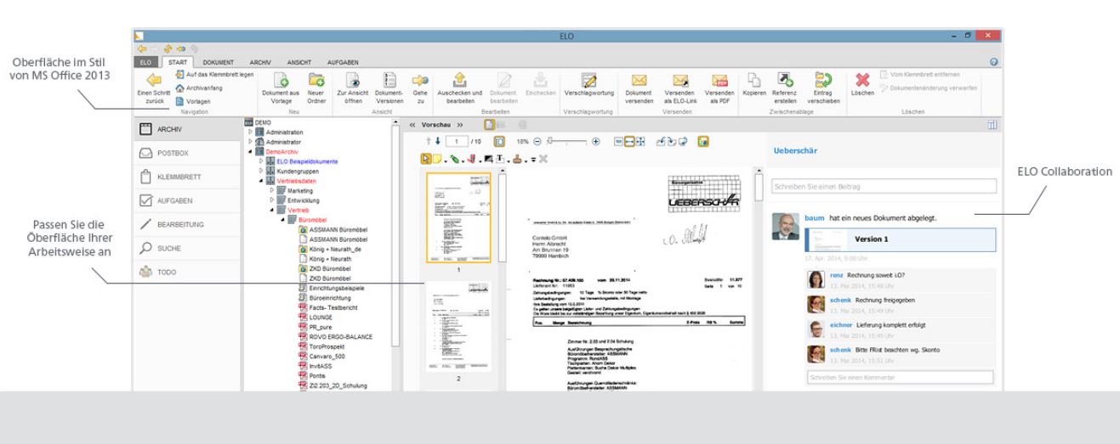This screenshot has height=444, width=1120.
Task: Collapse the Vertriebsdaten node
Action: point(260,180)
